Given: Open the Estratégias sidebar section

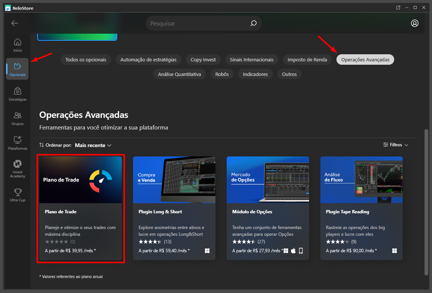Looking at the screenshot, I should coord(17,94).
